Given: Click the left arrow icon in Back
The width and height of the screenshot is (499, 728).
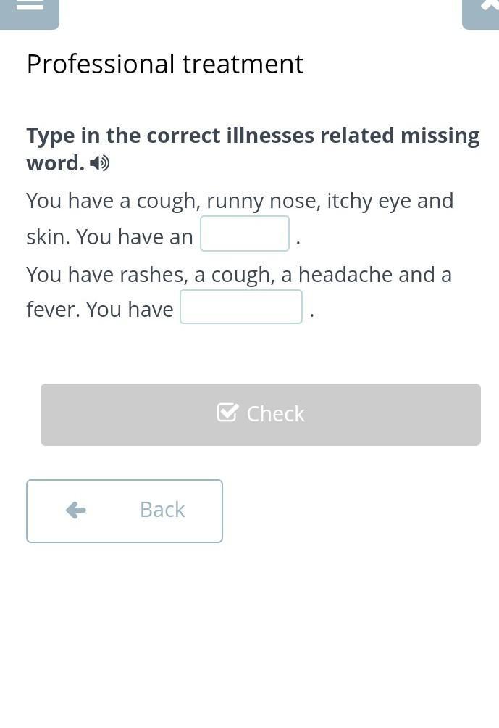Looking at the screenshot, I should point(76,510).
